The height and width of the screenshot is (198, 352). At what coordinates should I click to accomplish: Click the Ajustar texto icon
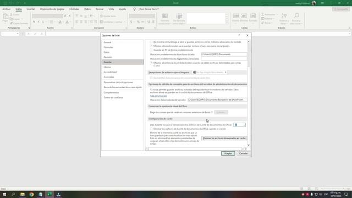click(x=101, y=16)
